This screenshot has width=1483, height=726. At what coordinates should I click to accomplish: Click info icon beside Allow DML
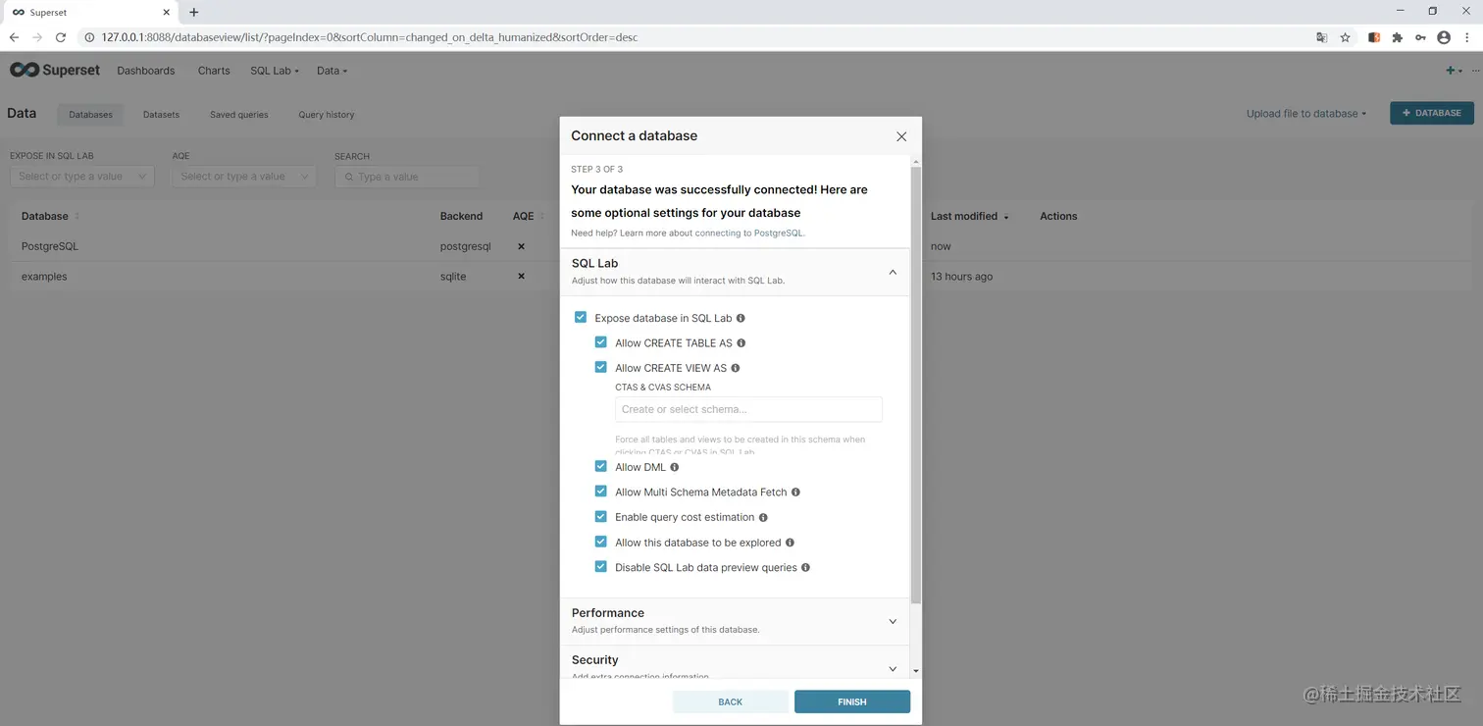[x=674, y=467]
